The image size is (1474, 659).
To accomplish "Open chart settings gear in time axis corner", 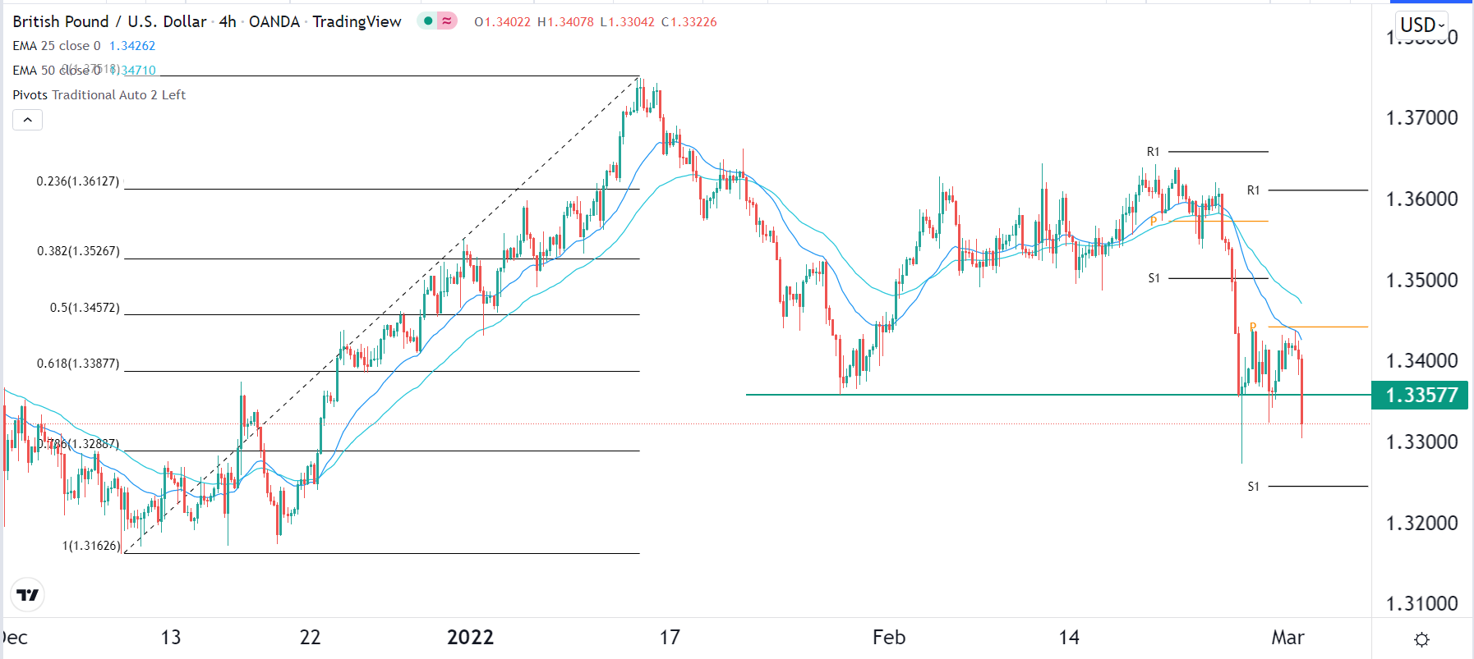I will click(1422, 639).
